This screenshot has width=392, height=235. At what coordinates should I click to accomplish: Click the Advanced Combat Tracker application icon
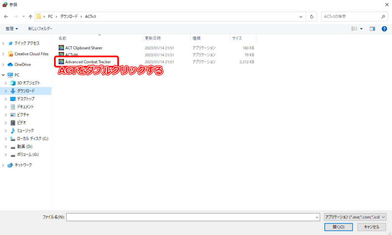click(61, 62)
